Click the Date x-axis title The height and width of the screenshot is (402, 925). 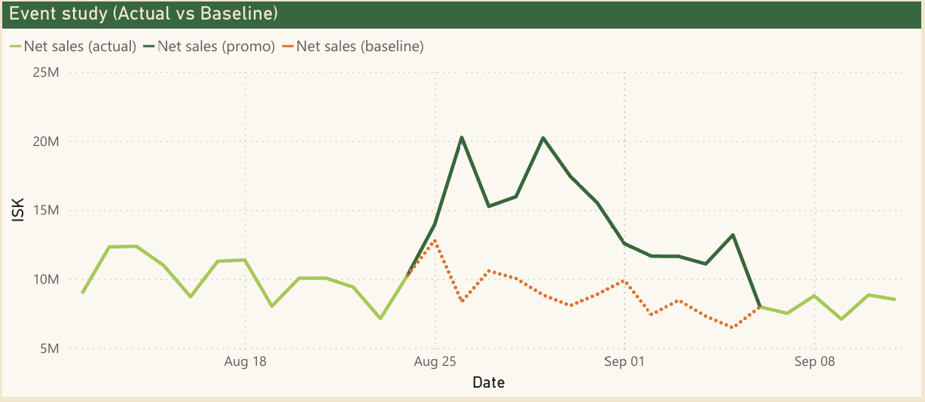[488, 383]
